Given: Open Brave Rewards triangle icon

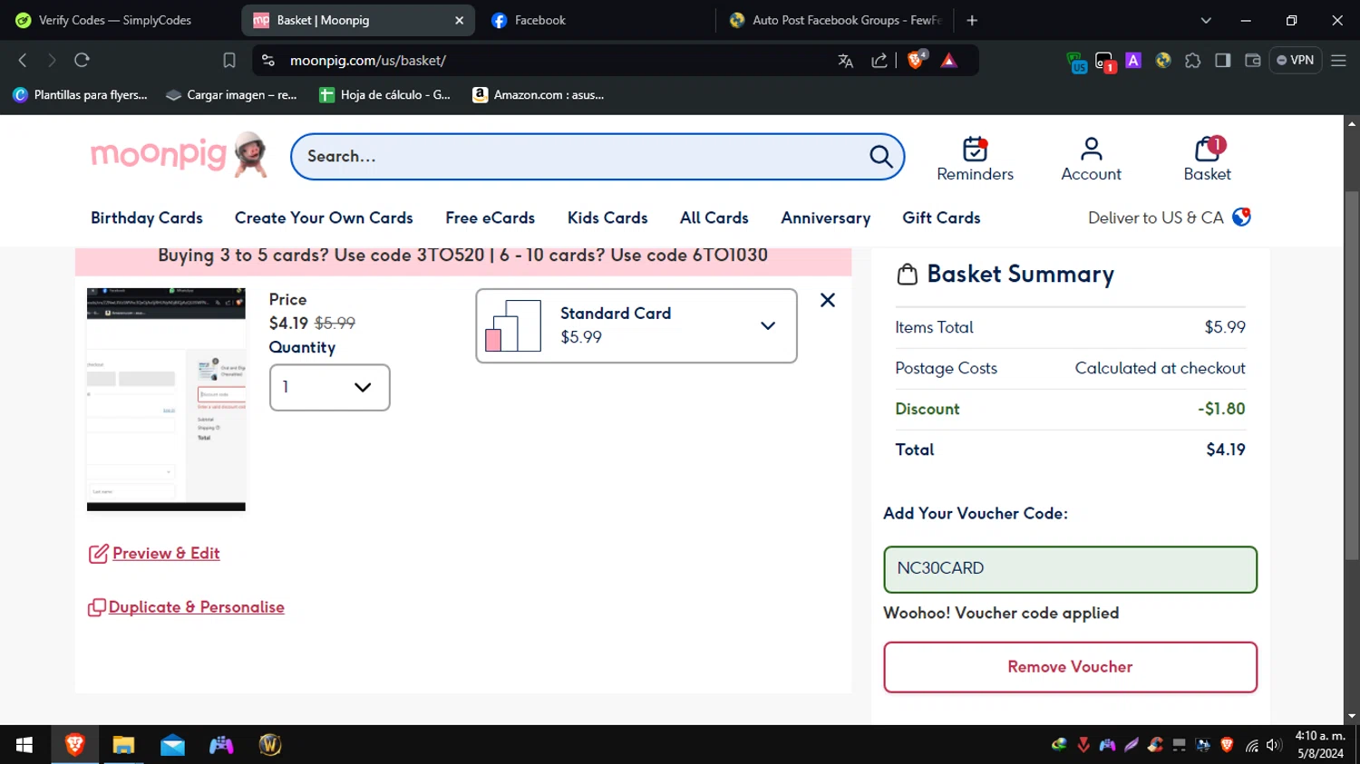Looking at the screenshot, I should point(949,61).
